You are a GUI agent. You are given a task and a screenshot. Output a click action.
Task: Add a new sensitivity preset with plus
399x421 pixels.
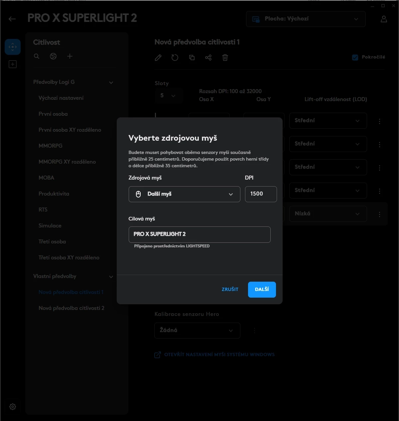(x=70, y=56)
